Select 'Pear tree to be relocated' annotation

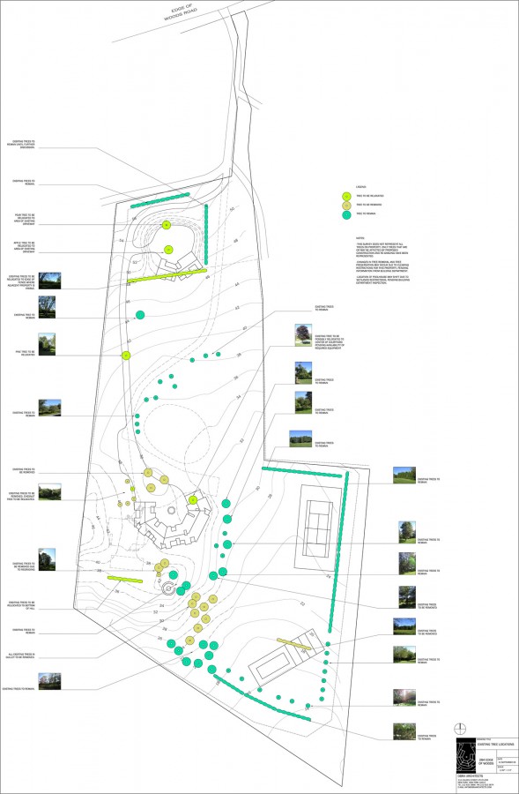pyautogui.click(x=25, y=220)
